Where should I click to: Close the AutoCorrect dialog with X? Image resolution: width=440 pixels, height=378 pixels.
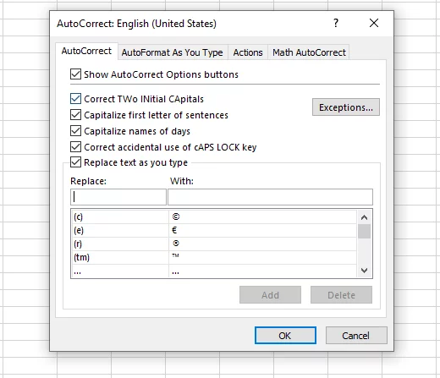coord(374,23)
